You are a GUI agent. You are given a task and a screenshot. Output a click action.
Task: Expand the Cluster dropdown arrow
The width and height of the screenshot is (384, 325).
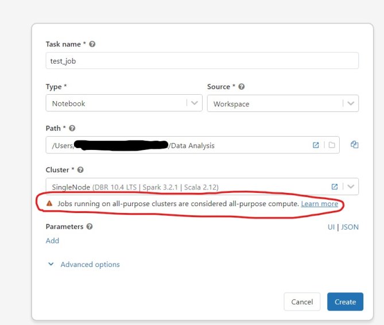pyautogui.click(x=351, y=187)
